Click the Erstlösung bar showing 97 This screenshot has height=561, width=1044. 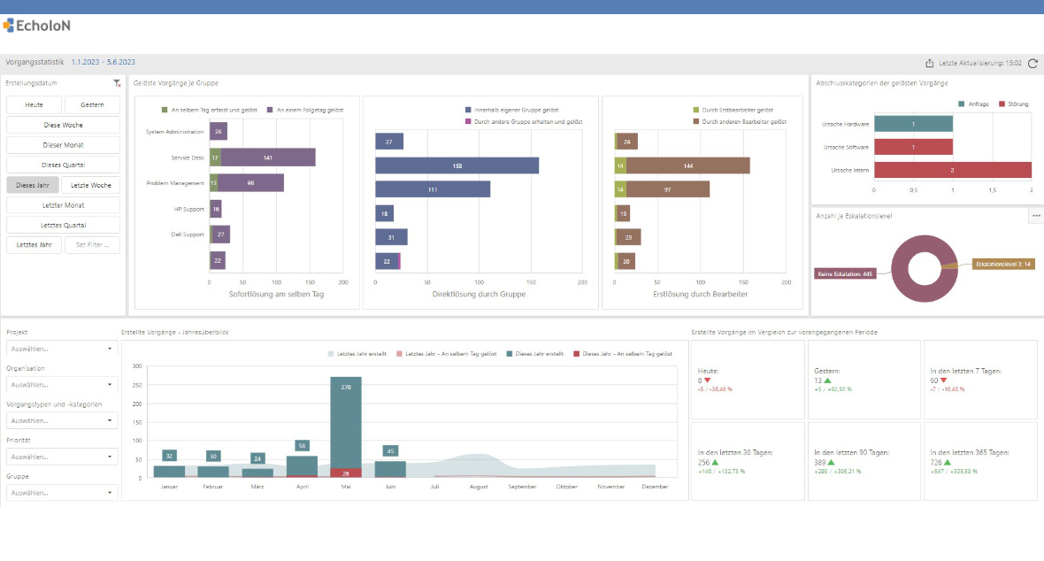(x=668, y=190)
